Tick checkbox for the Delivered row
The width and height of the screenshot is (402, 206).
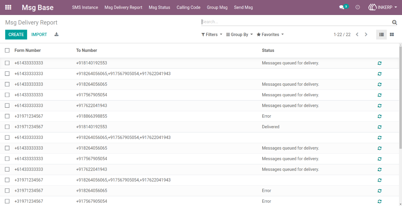click(x=7, y=127)
